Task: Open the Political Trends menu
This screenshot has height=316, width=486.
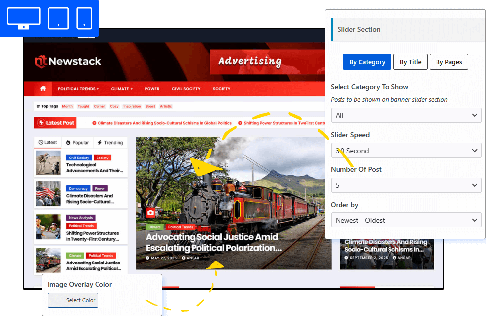Action: 78,89
